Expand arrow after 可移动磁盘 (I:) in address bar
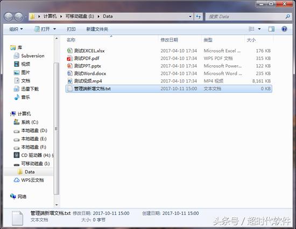 (x=98, y=17)
